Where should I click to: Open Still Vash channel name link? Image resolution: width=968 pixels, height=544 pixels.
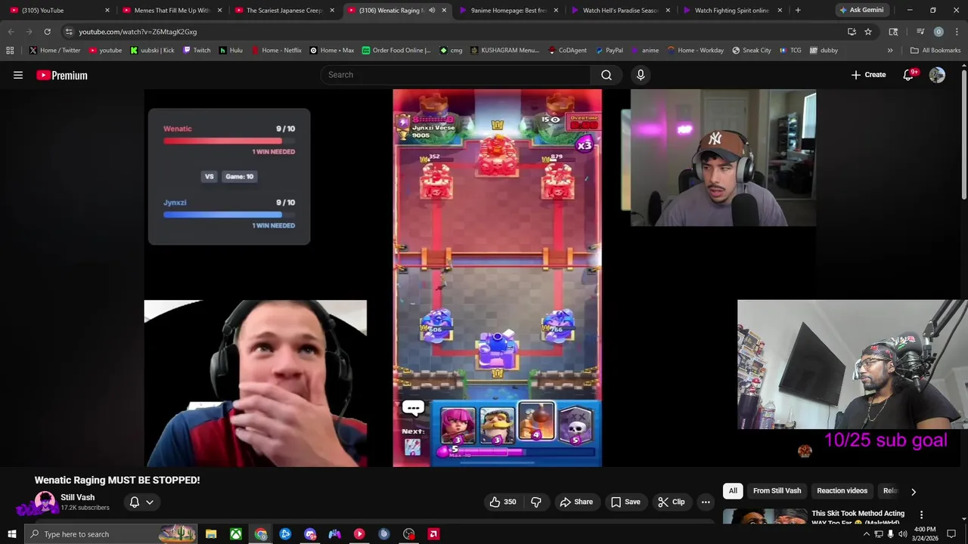(x=77, y=497)
